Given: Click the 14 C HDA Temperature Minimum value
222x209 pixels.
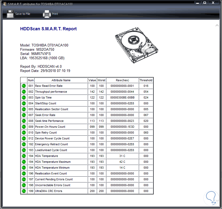Looking at the screenshot, I should click(x=122, y=168).
